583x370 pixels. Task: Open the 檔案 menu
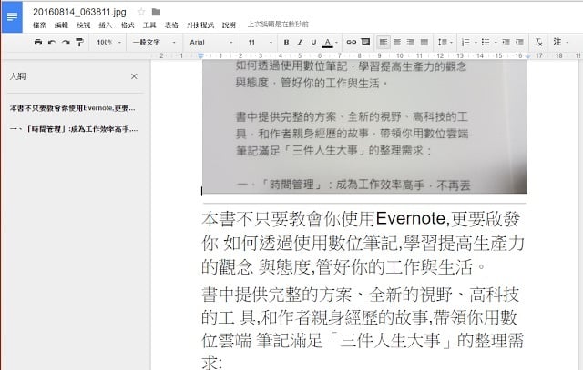pyautogui.click(x=39, y=25)
